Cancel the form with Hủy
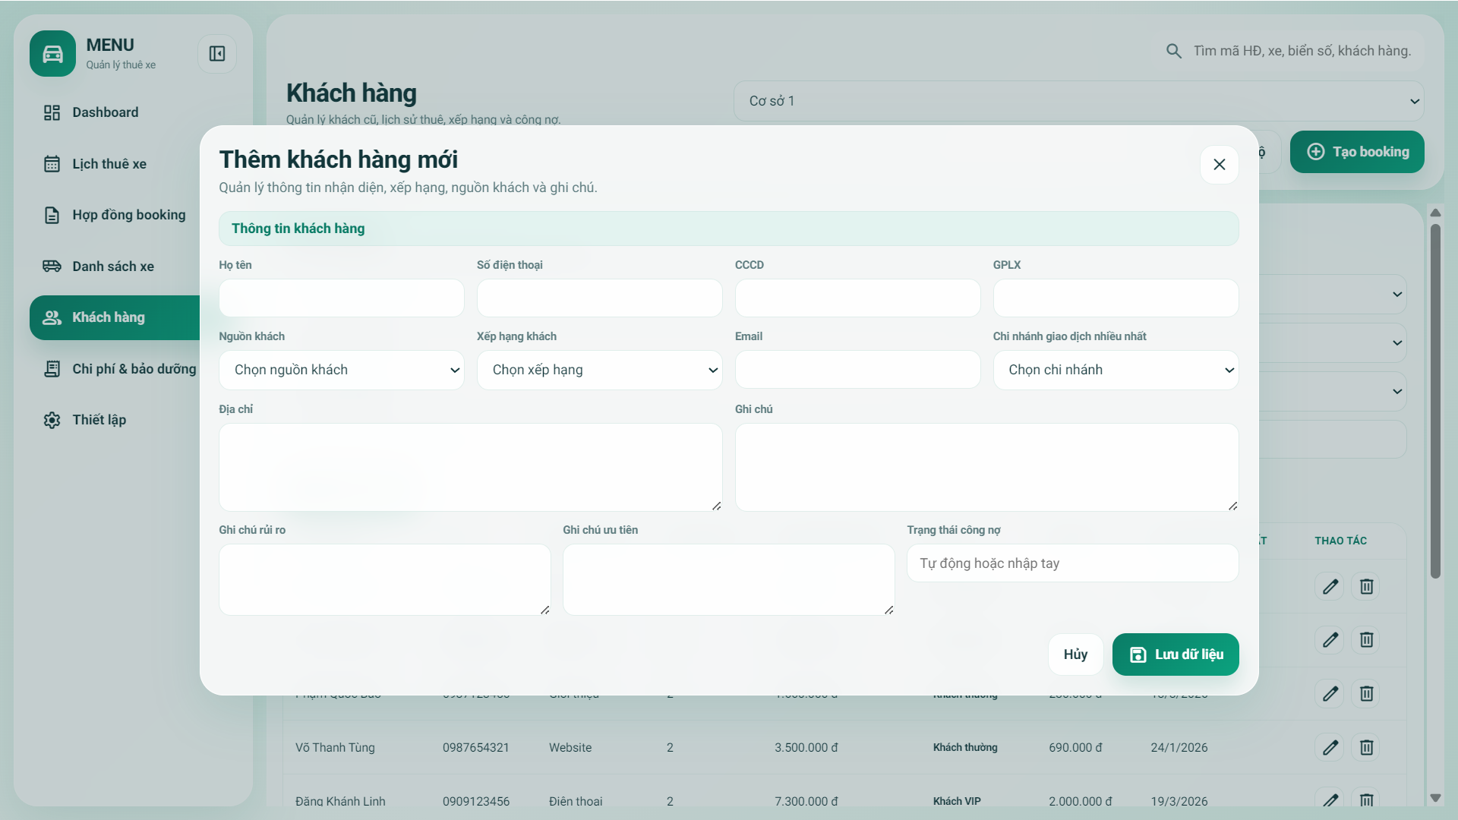The height and width of the screenshot is (820, 1458). (x=1075, y=654)
